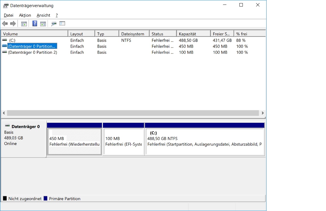
Task: Click the disk icon beside Datenträger 0
Action: [7, 126]
